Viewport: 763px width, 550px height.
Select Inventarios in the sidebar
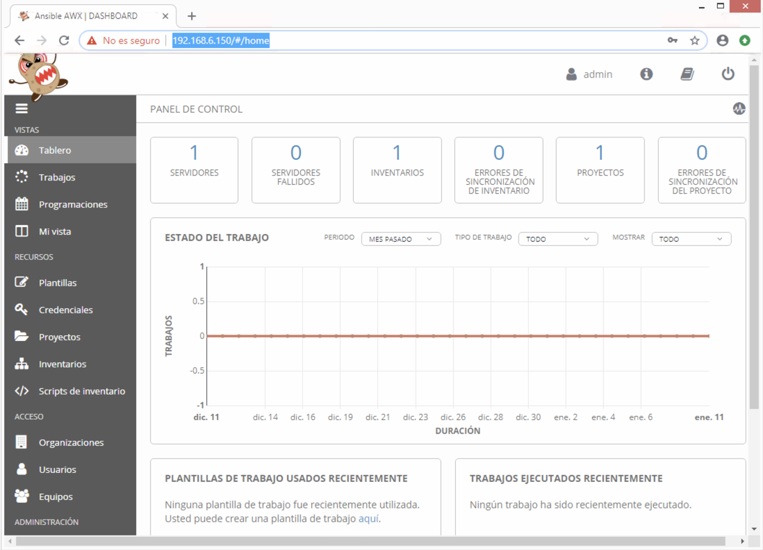71,364
